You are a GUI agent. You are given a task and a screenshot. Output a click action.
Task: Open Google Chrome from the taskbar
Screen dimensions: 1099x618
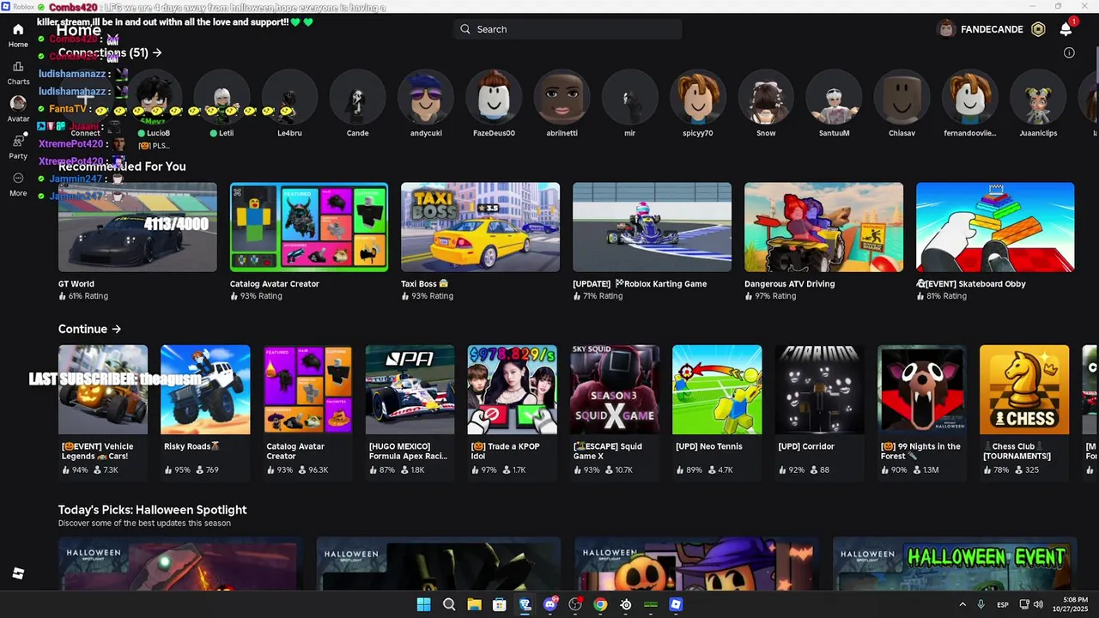(600, 604)
